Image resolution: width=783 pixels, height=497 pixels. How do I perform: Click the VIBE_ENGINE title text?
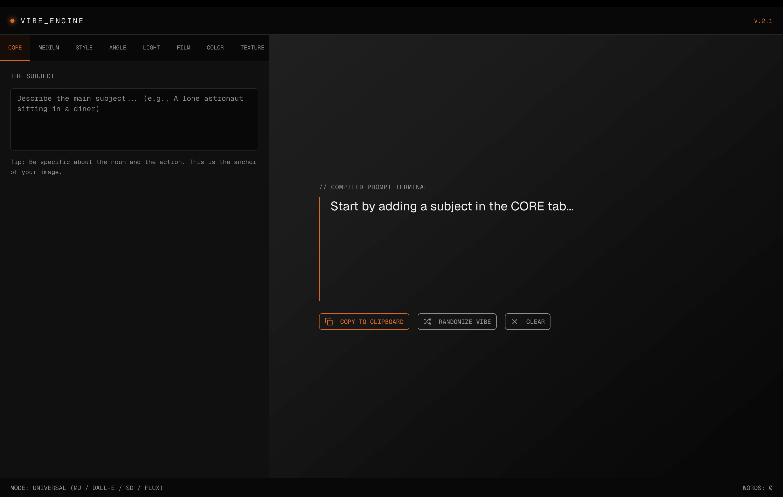click(x=52, y=21)
